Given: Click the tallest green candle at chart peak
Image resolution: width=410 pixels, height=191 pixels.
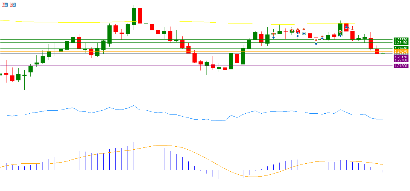Looking at the screenshot, I should tap(134, 16).
